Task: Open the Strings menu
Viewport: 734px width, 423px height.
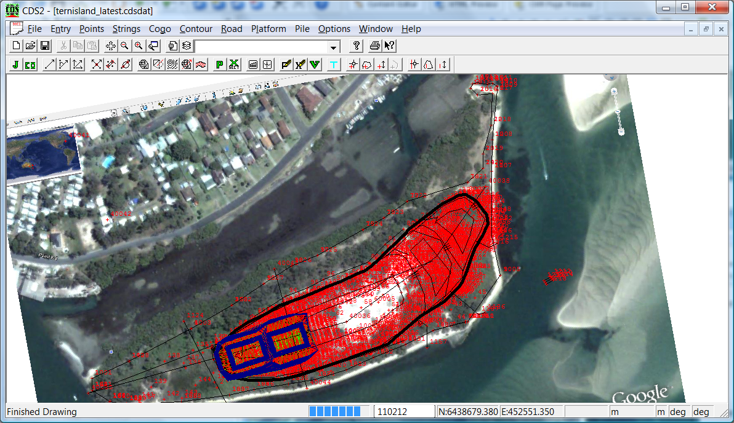Action: (126, 29)
